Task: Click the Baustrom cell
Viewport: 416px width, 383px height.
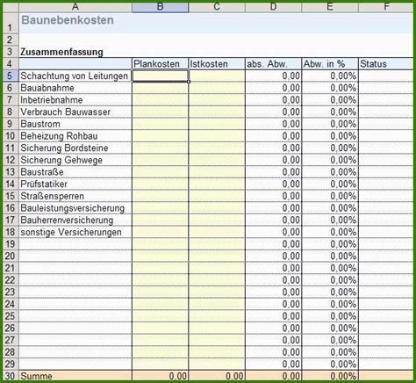Action: tap(75, 124)
